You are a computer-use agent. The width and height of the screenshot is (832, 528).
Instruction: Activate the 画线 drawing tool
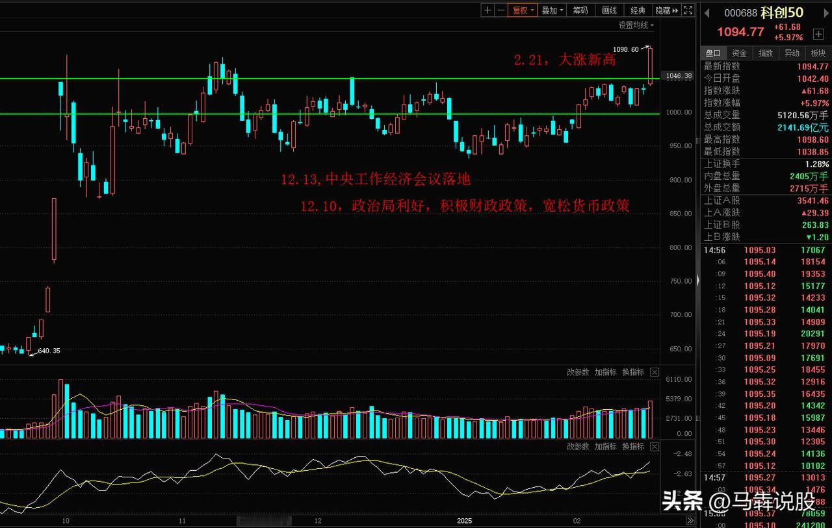[x=609, y=10]
